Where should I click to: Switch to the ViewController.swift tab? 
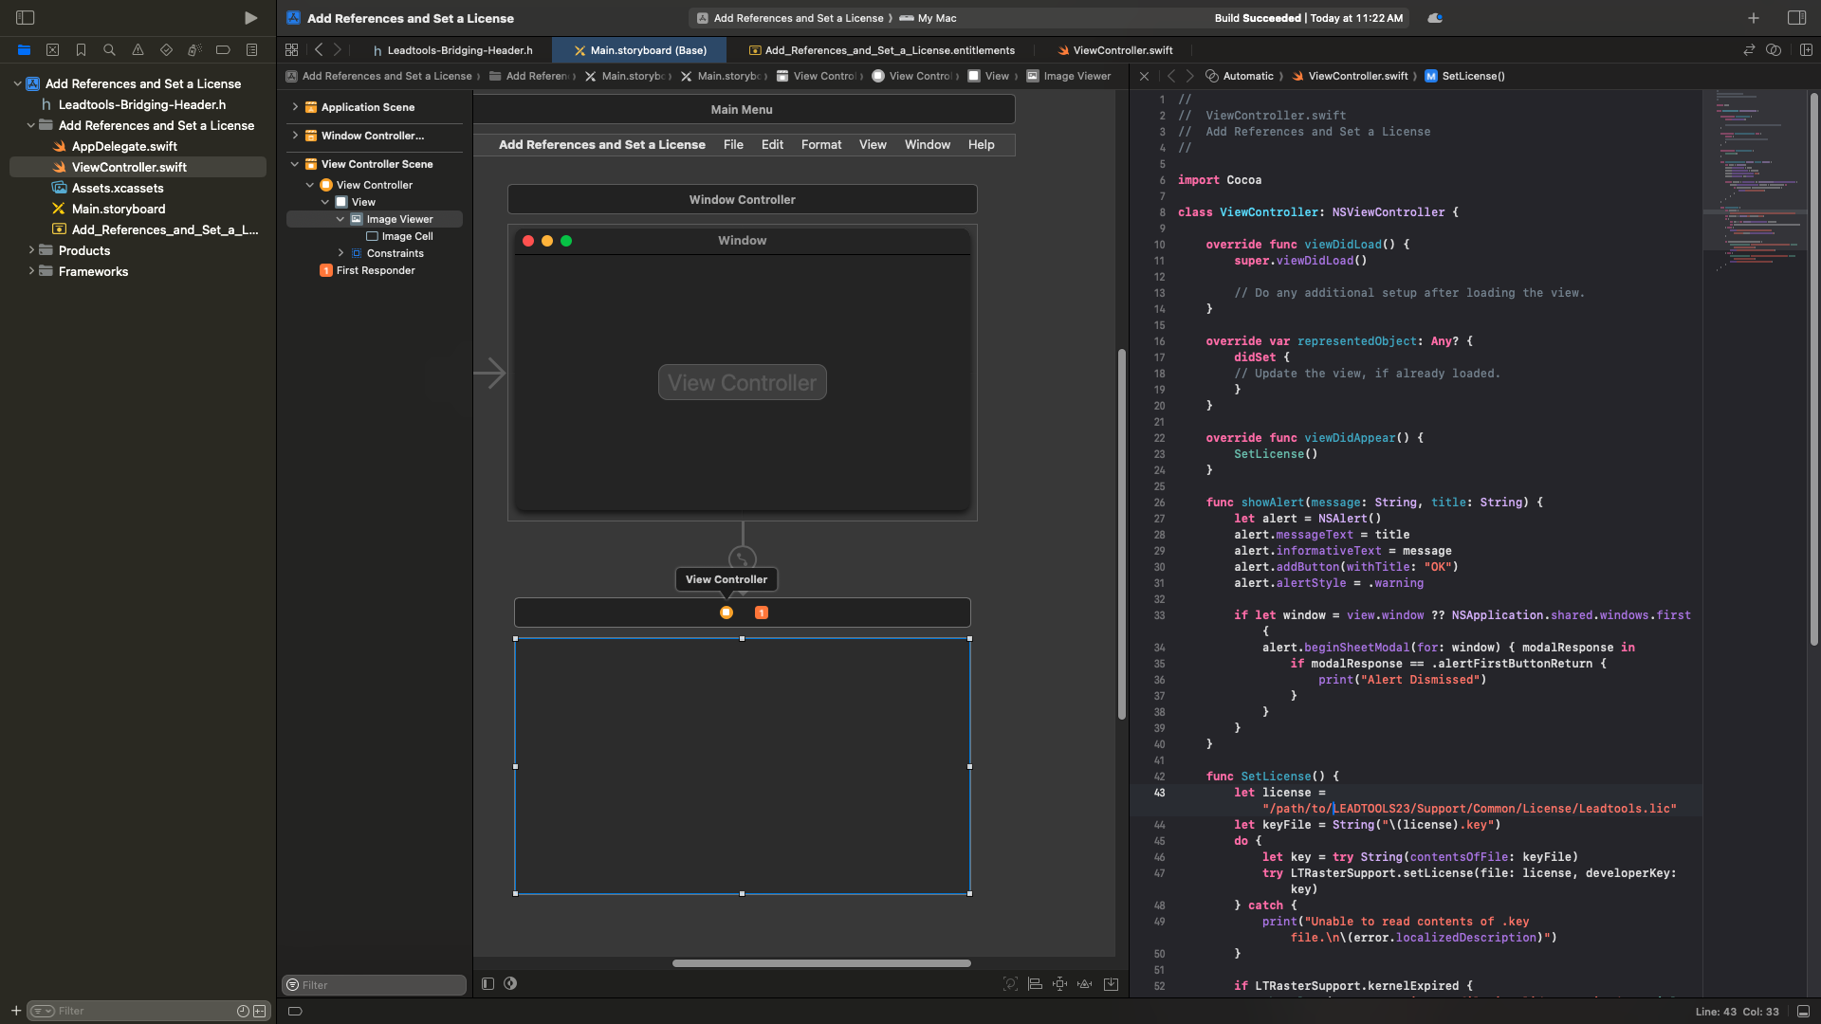pyautogui.click(x=1122, y=50)
